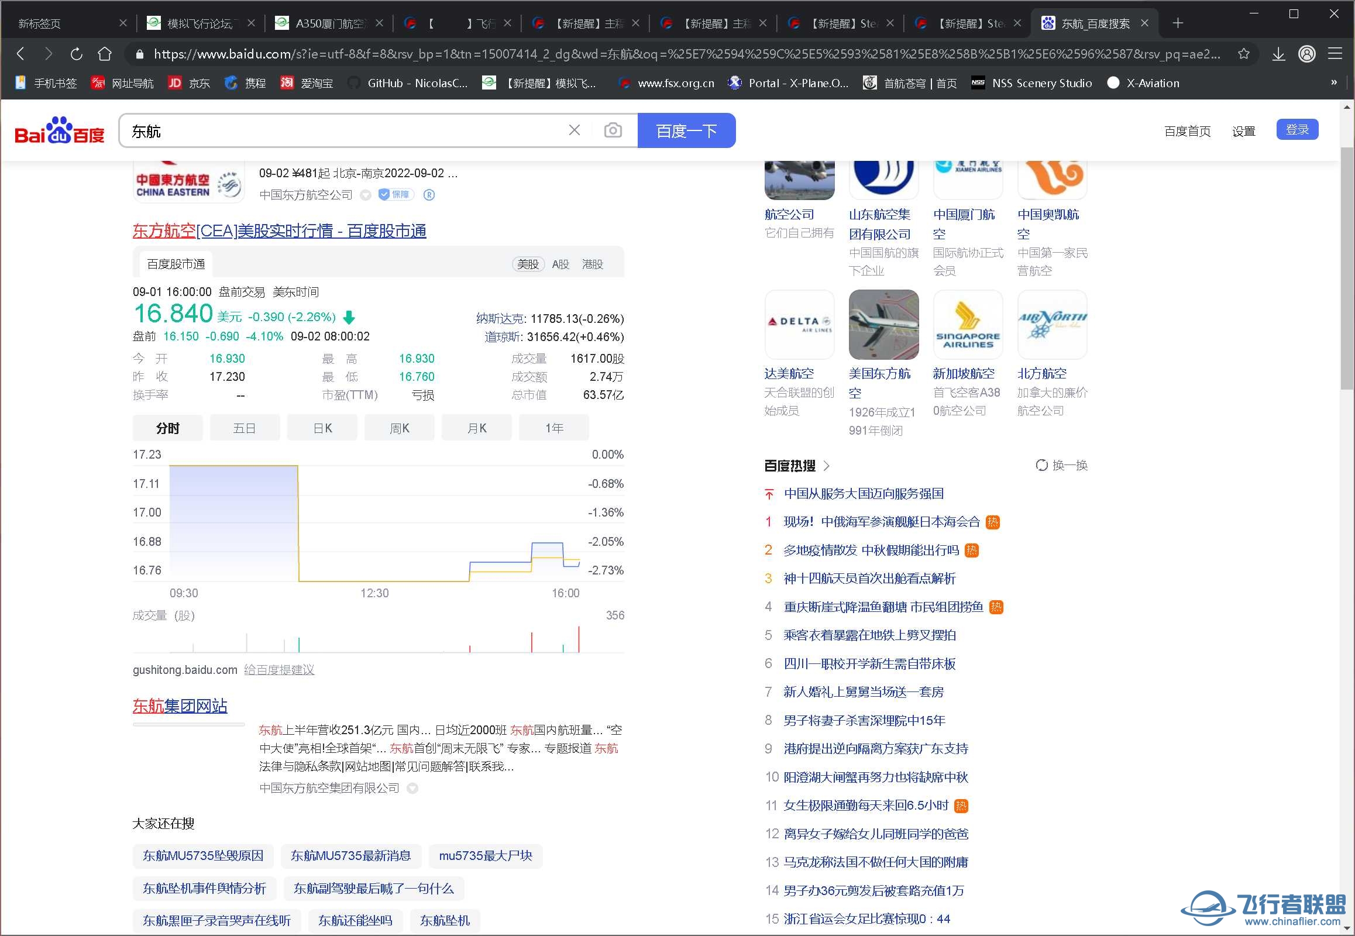Expand the 百度热搜 hot search list

tap(827, 466)
